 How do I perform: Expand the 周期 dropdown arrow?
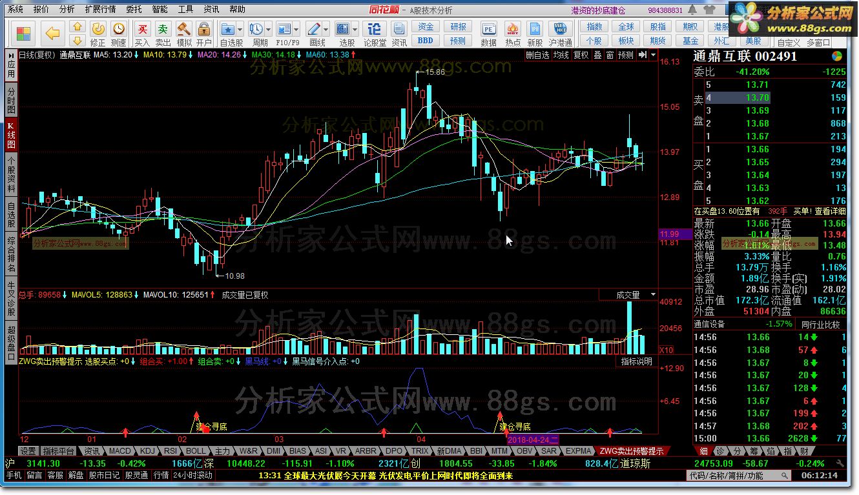click(x=267, y=30)
